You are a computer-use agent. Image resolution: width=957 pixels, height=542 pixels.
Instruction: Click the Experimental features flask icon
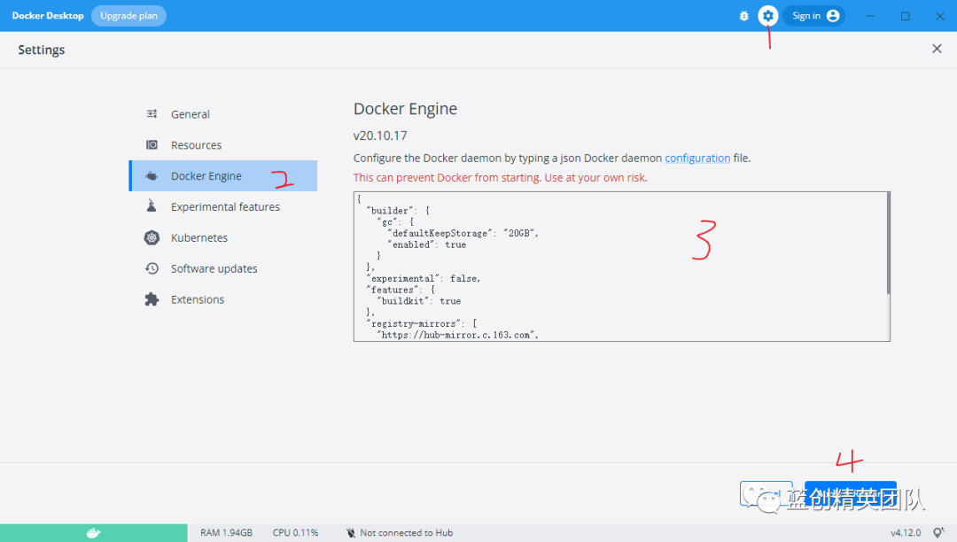pyautogui.click(x=152, y=206)
